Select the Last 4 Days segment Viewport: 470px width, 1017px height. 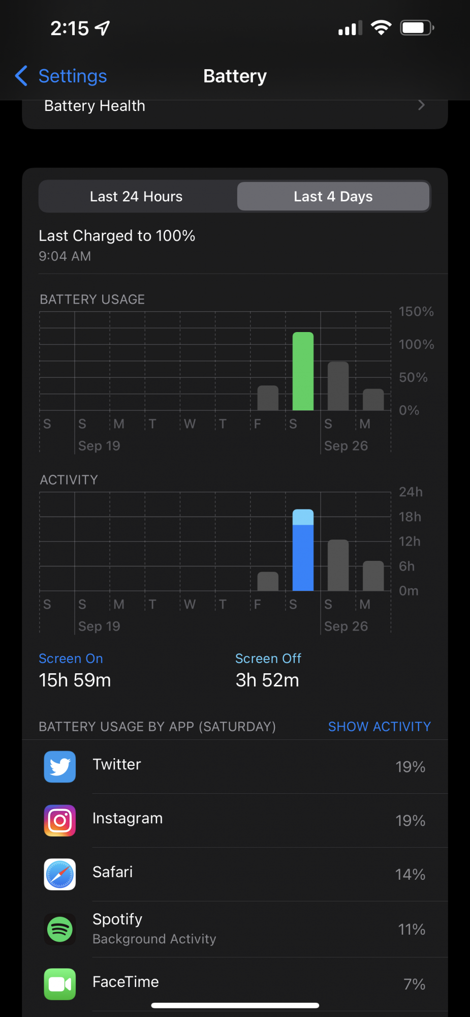click(x=333, y=196)
